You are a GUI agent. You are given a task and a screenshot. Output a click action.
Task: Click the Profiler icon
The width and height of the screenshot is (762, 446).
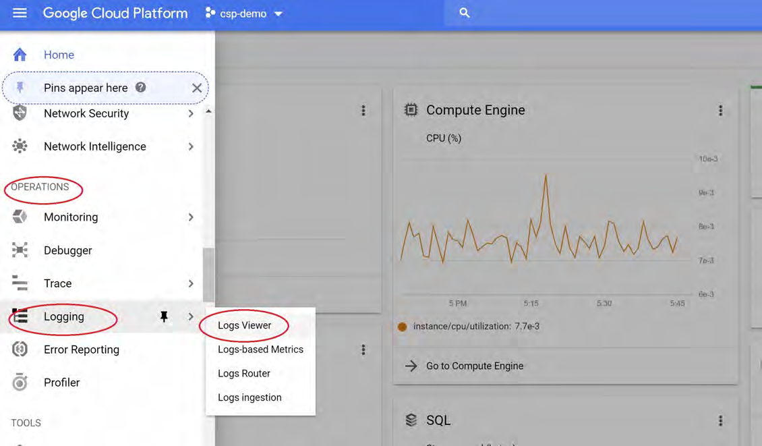pyautogui.click(x=20, y=383)
